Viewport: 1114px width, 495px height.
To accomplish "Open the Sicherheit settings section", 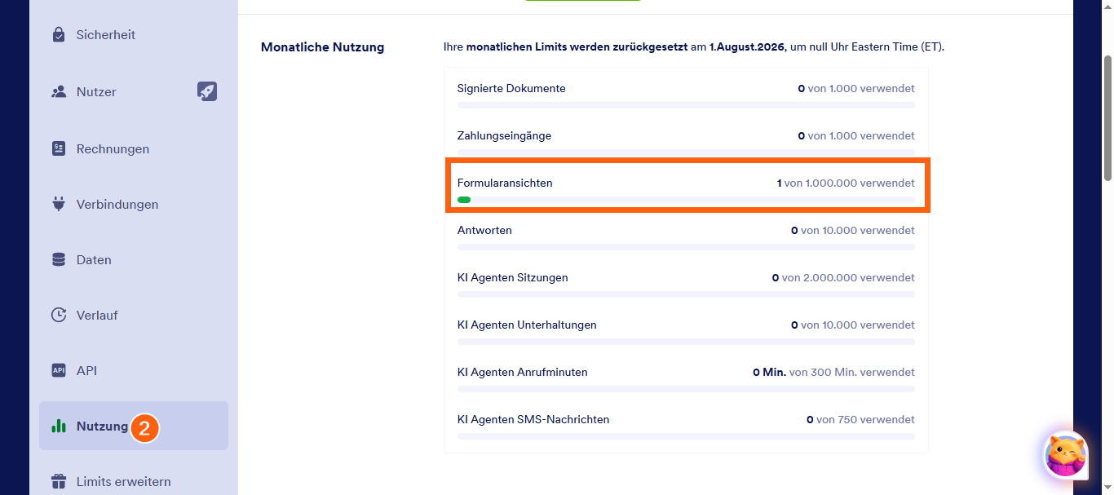I will pos(134,35).
